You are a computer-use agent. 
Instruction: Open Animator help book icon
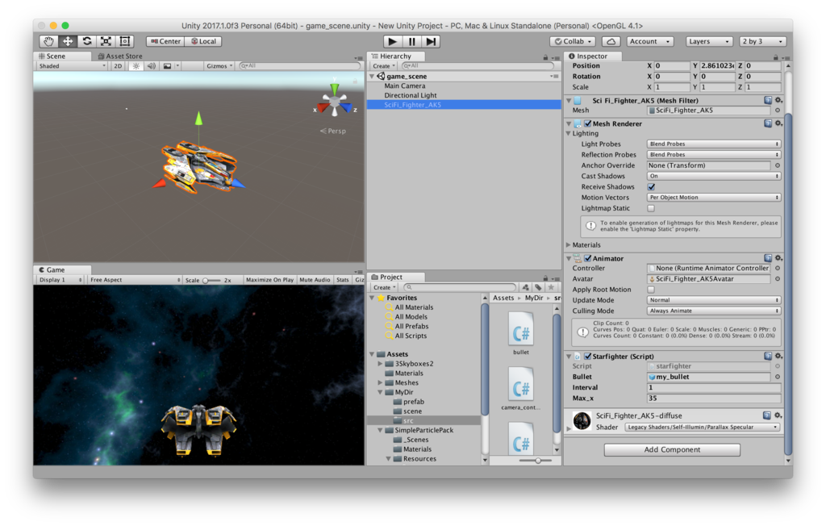(x=768, y=258)
